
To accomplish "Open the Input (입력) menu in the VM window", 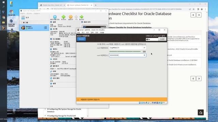I will click(x=92, y=33).
